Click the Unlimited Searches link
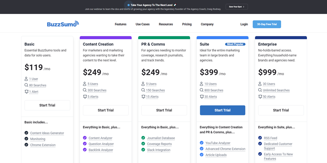 pyautogui.click(x=276, y=90)
